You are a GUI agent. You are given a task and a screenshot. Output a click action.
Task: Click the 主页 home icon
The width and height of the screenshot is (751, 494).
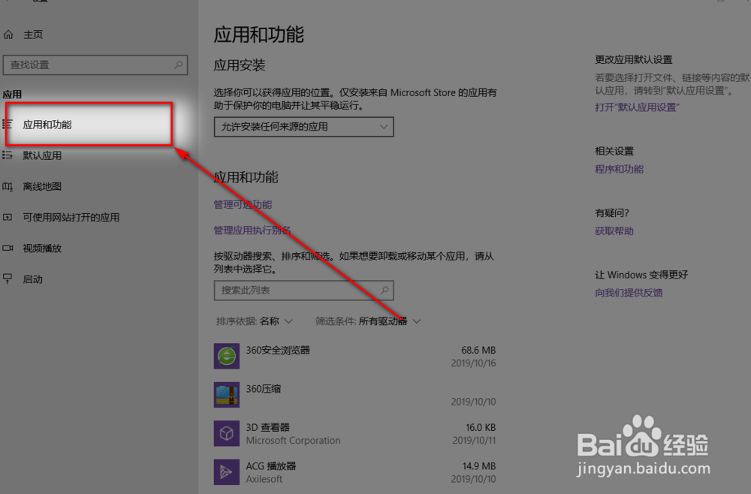pyautogui.click(x=9, y=34)
